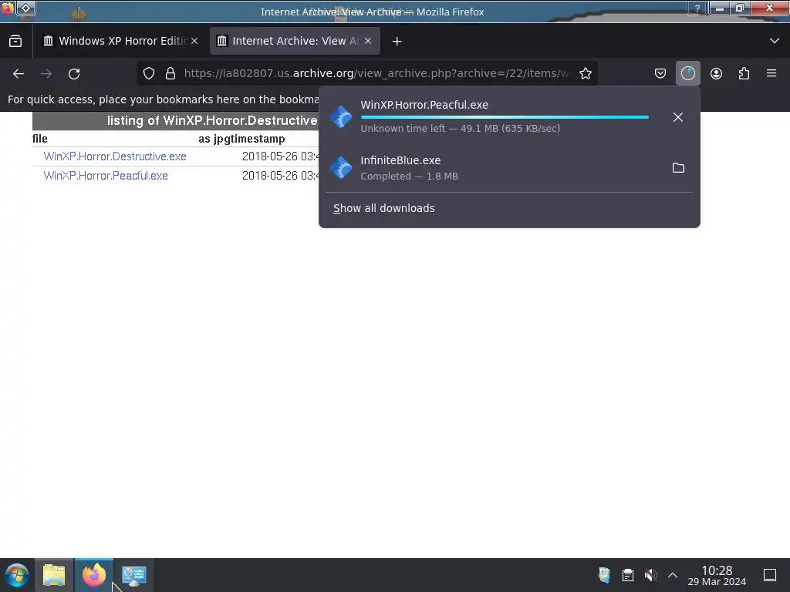Image resolution: width=790 pixels, height=592 pixels.
Task: Close the Internet Archive View Archive tab
Action: [x=368, y=41]
